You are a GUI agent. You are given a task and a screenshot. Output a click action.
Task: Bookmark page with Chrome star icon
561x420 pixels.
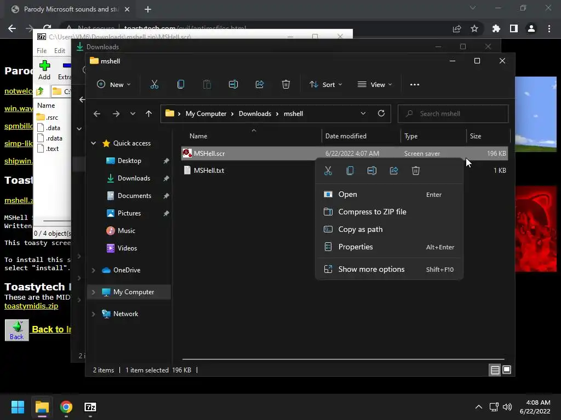tap(474, 28)
